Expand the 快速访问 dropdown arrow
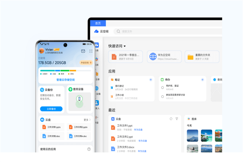This screenshot has height=162, width=243. (x=125, y=46)
